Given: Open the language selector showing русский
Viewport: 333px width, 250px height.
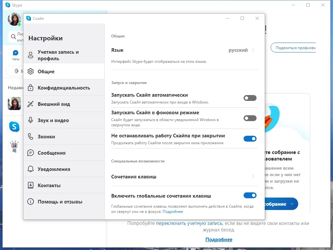Looking at the screenshot, I should tap(238, 50).
